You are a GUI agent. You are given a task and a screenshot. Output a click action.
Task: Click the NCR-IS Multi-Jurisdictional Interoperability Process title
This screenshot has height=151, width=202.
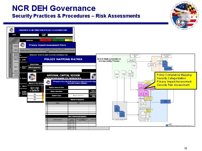[x=109, y=60]
